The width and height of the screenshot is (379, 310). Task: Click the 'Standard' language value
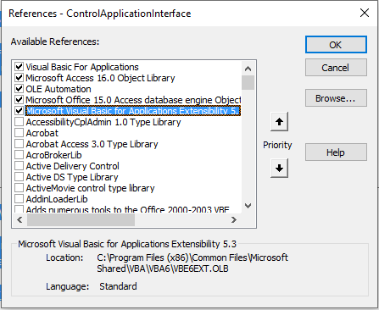pyautogui.click(x=118, y=286)
